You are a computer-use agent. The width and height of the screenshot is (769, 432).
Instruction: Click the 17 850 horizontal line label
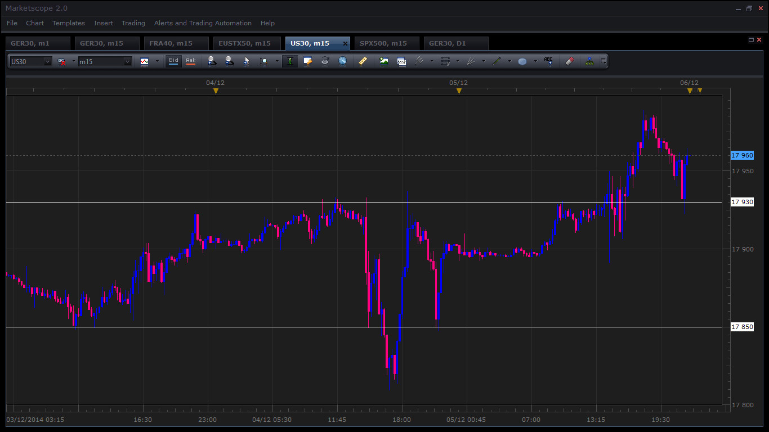point(742,327)
